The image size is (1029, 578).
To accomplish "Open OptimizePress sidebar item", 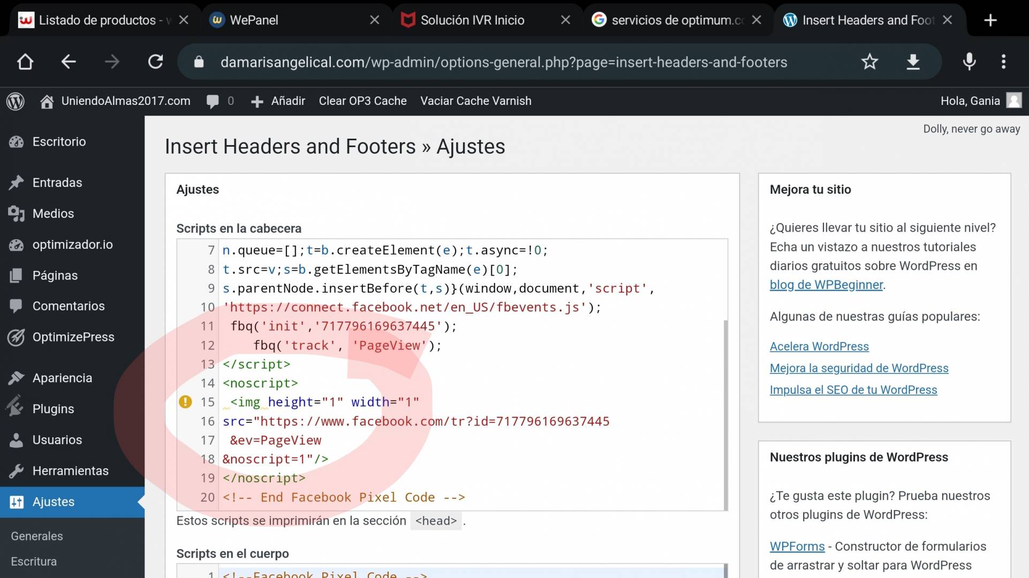I will (x=72, y=337).
